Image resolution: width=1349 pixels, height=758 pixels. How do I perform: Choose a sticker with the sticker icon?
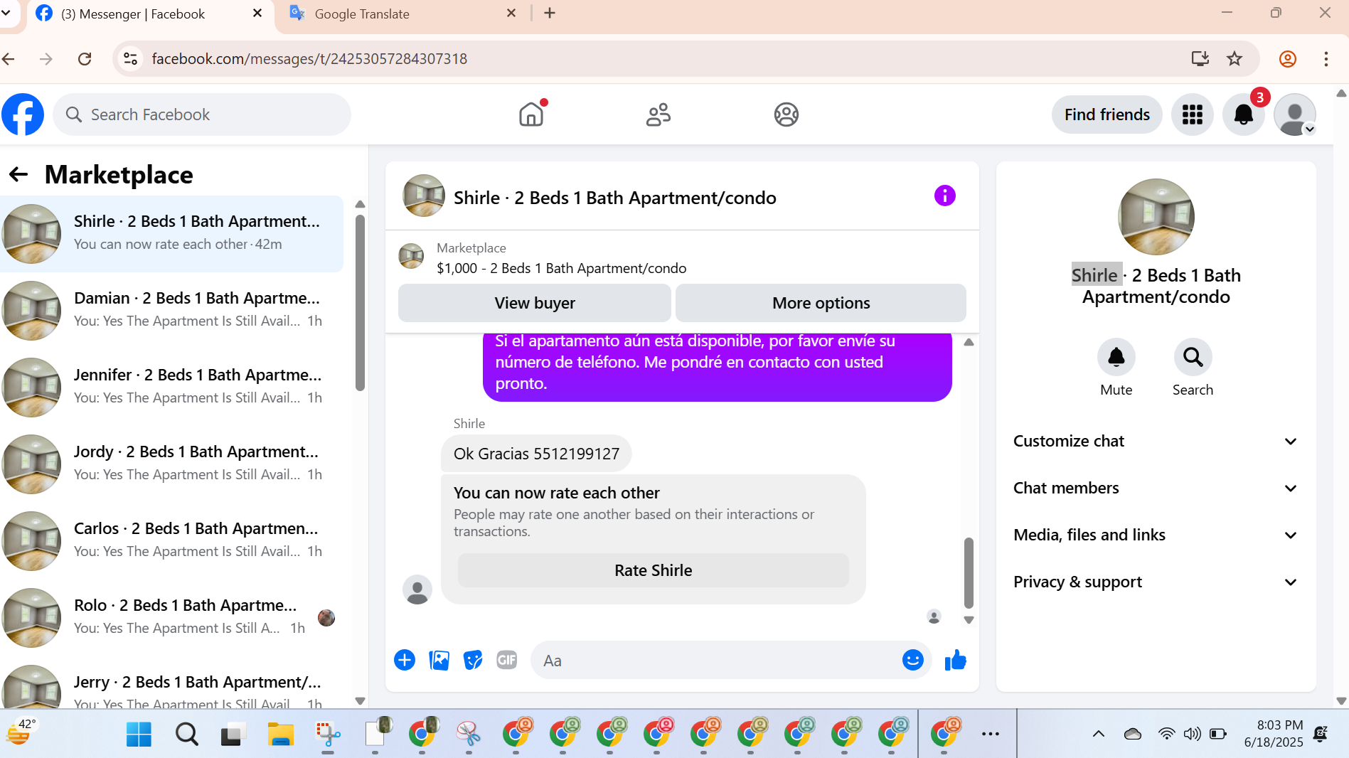pyautogui.click(x=473, y=661)
